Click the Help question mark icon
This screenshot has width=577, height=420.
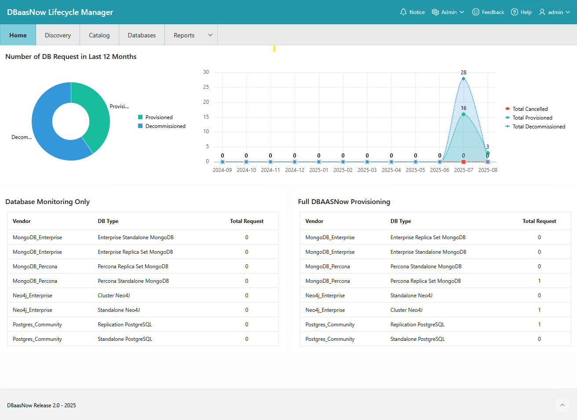[514, 12]
